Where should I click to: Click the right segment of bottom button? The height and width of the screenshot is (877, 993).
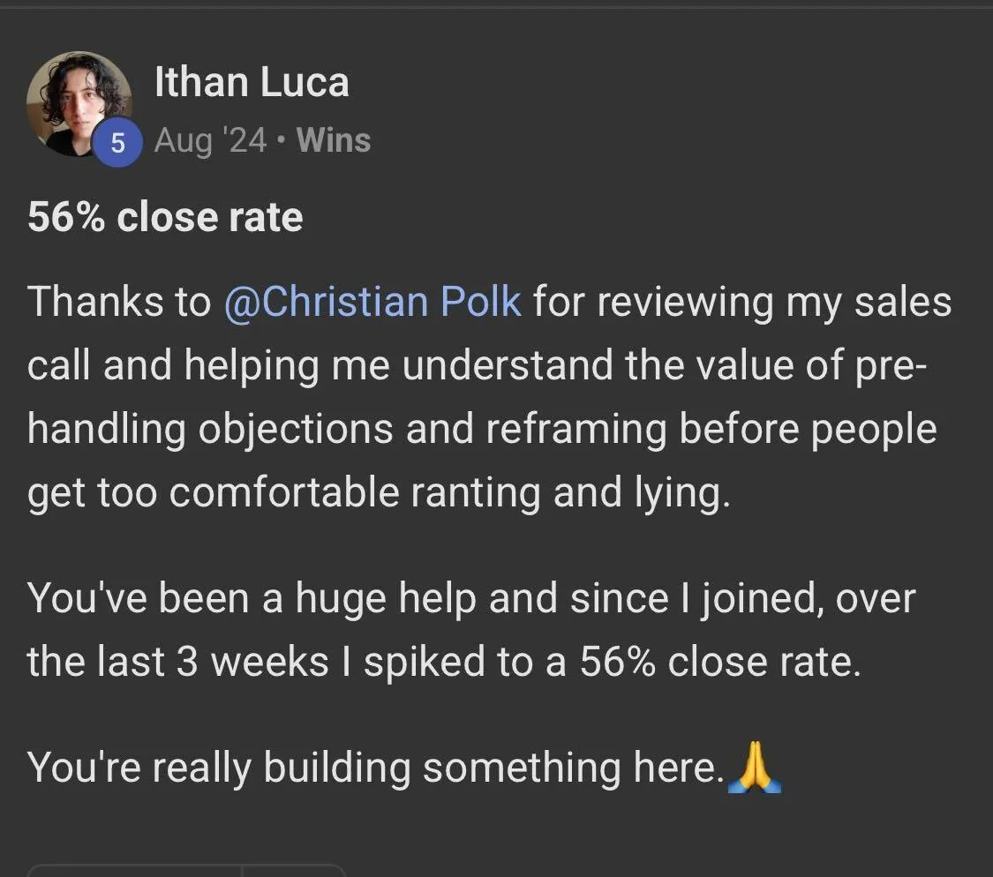(x=294, y=871)
